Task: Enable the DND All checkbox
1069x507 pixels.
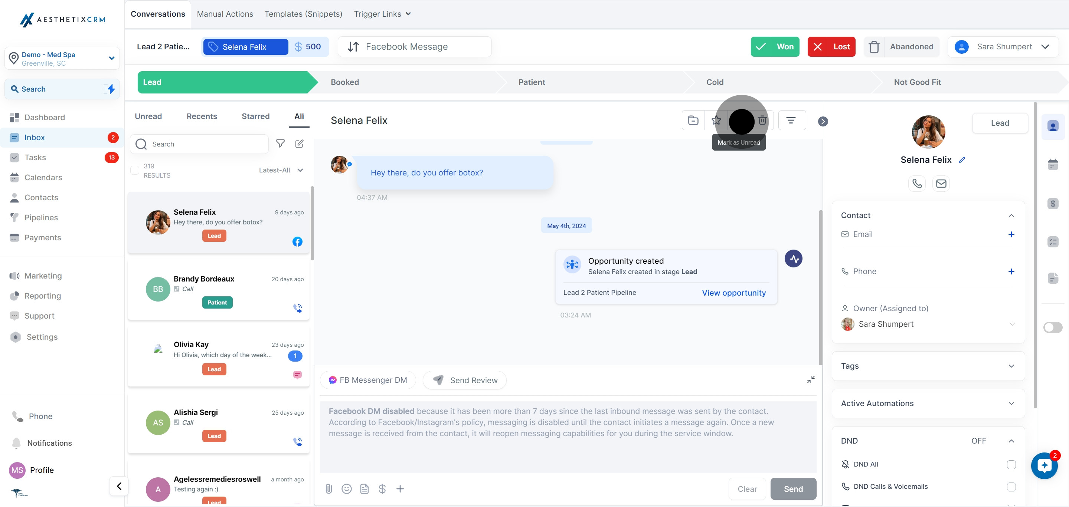Action: [1011, 464]
